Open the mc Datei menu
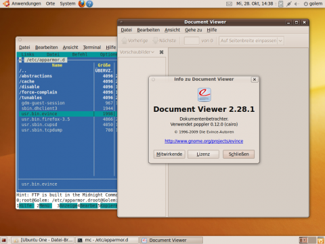The width and height of the screenshot is (325, 244). click(x=53, y=54)
